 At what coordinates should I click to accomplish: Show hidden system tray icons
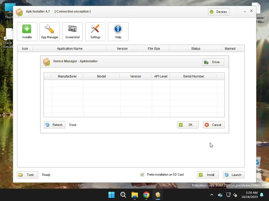pos(212,195)
